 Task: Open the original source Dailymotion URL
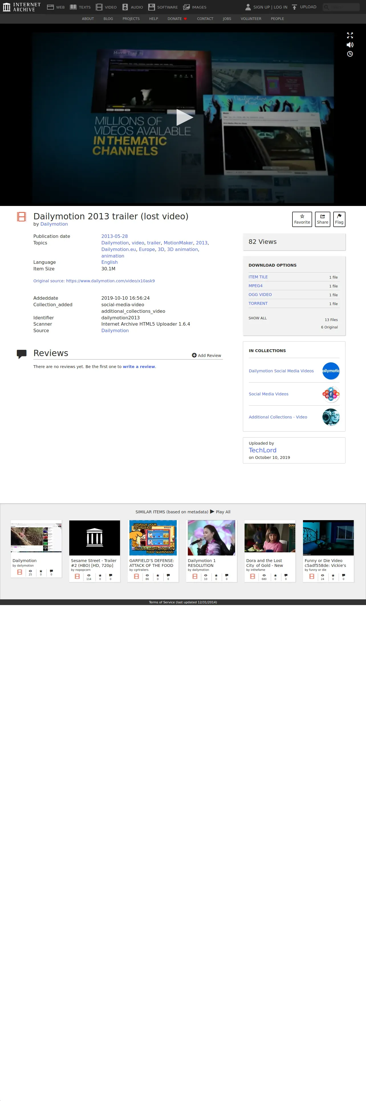pyautogui.click(x=94, y=281)
